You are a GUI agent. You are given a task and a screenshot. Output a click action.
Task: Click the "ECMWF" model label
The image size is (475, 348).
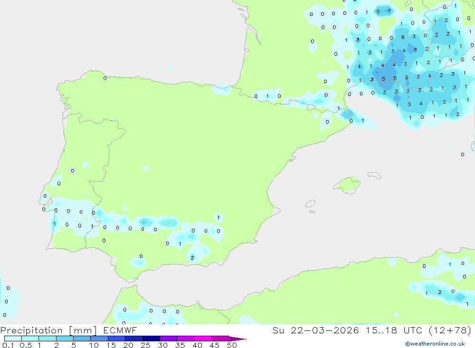120,330
